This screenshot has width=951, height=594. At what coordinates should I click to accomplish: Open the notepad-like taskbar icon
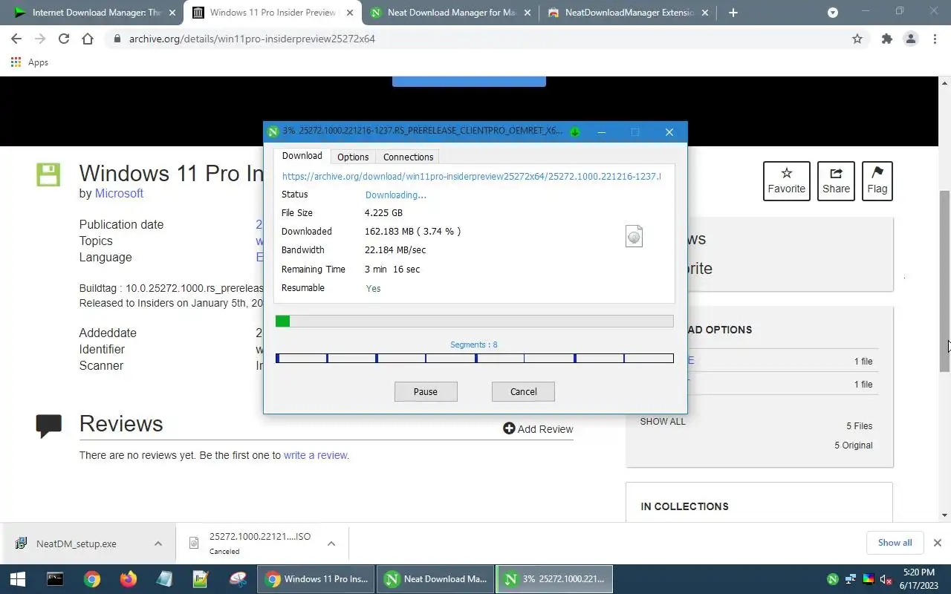click(x=164, y=579)
